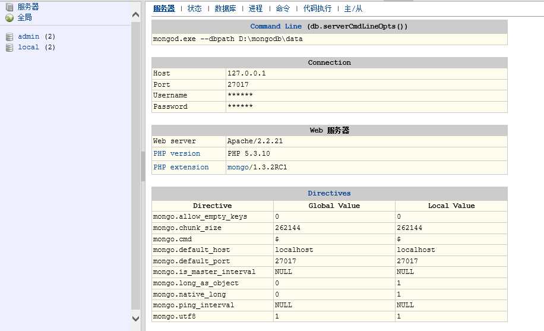Open the PHP extension link
Image resolution: width=544 pixels, height=331 pixels.
click(x=181, y=167)
